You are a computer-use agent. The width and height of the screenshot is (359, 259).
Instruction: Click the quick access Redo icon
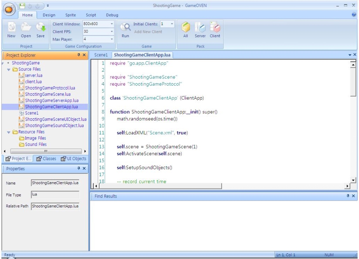pyautogui.click(x=38, y=6)
